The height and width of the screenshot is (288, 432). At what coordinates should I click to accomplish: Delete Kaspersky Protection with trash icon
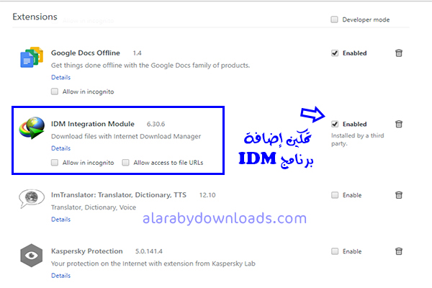(x=399, y=251)
